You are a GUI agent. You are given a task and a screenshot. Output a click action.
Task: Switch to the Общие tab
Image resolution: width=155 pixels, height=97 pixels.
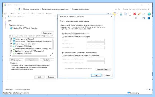[62, 21]
